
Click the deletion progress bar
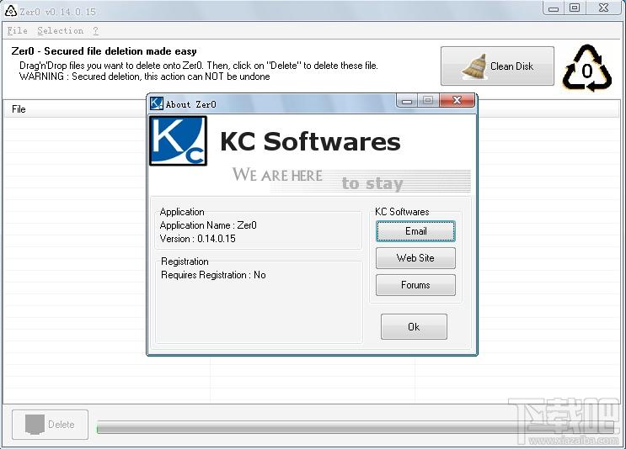pos(356,428)
